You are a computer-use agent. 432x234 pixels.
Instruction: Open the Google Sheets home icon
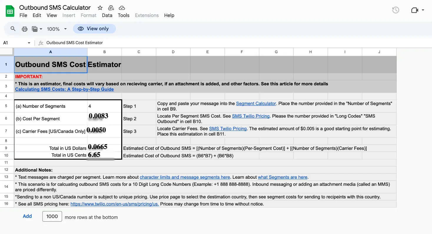click(x=10, y=11)
